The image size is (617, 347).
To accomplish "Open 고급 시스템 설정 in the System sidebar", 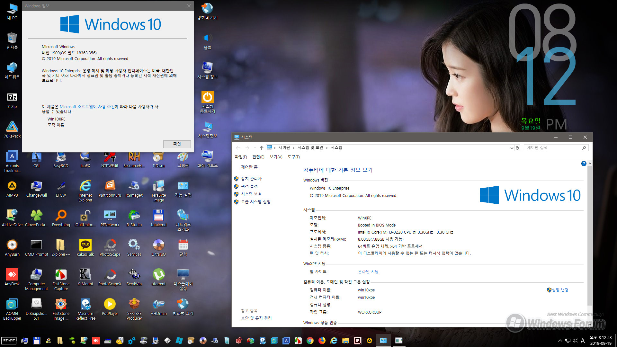I will [255, 202].
